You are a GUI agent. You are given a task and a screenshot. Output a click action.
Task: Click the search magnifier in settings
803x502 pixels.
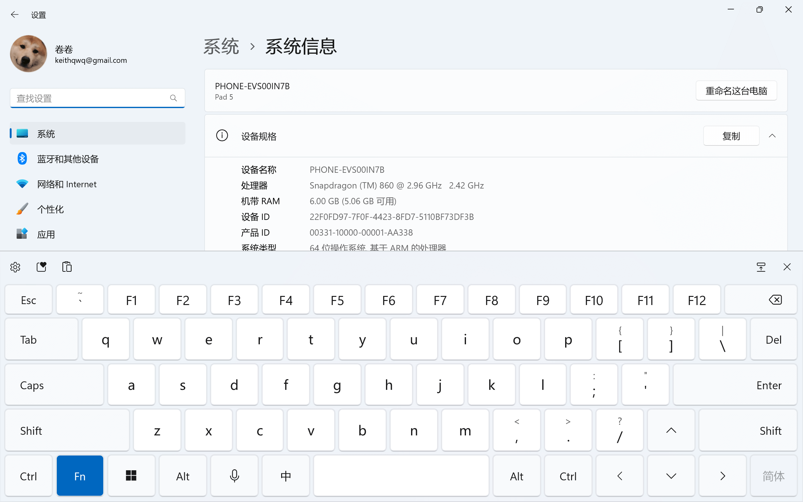pyautogui.click(x=174, y=98)
